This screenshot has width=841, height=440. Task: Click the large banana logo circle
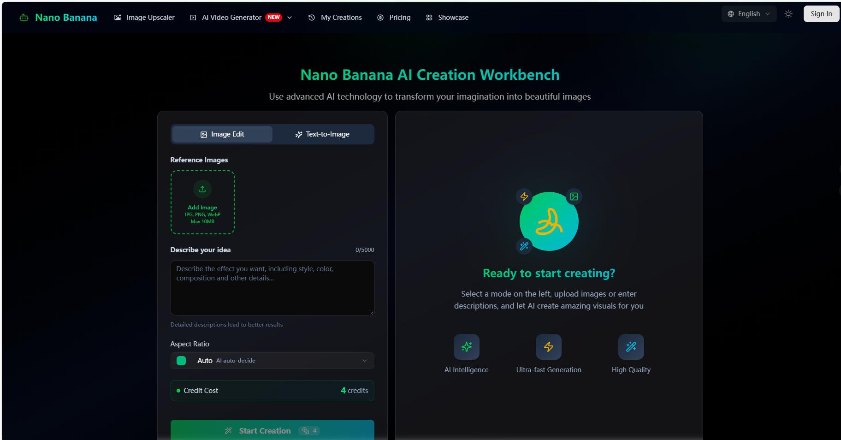(549, 222)
